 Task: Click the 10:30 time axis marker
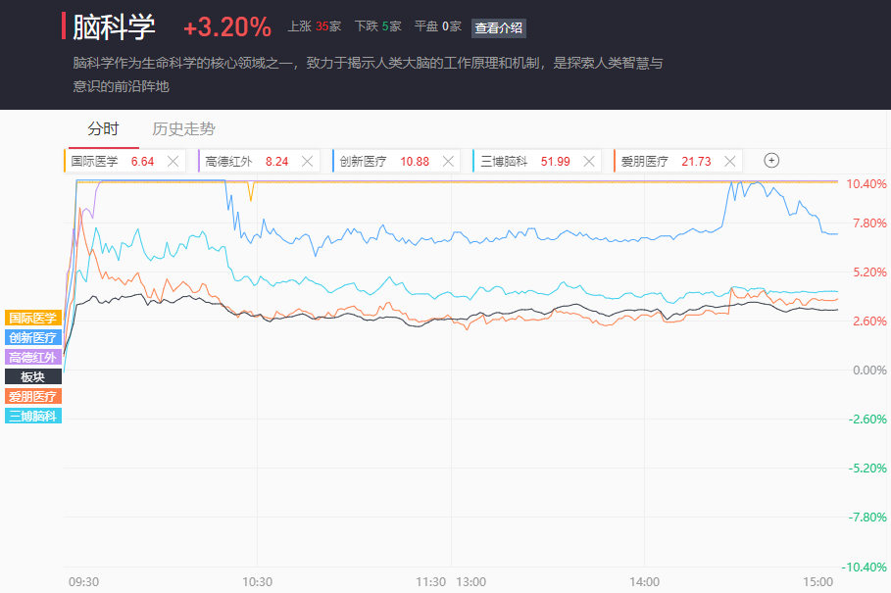[x=258, y=582]
